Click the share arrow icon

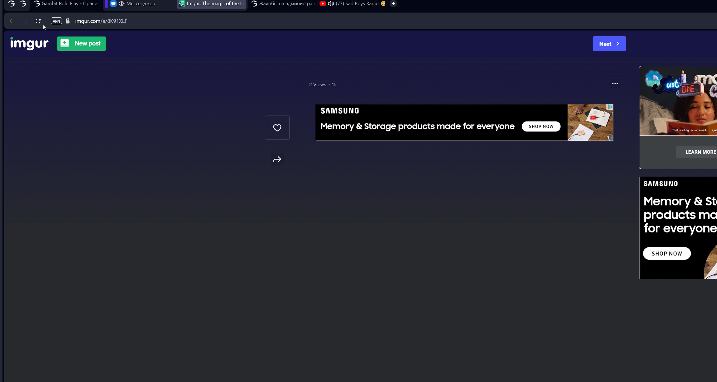(x=277, y=160)
